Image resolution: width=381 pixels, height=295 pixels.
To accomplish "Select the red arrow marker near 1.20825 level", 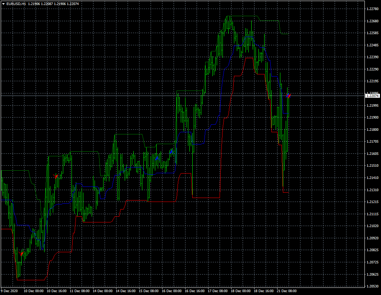I will click(21, 253).
